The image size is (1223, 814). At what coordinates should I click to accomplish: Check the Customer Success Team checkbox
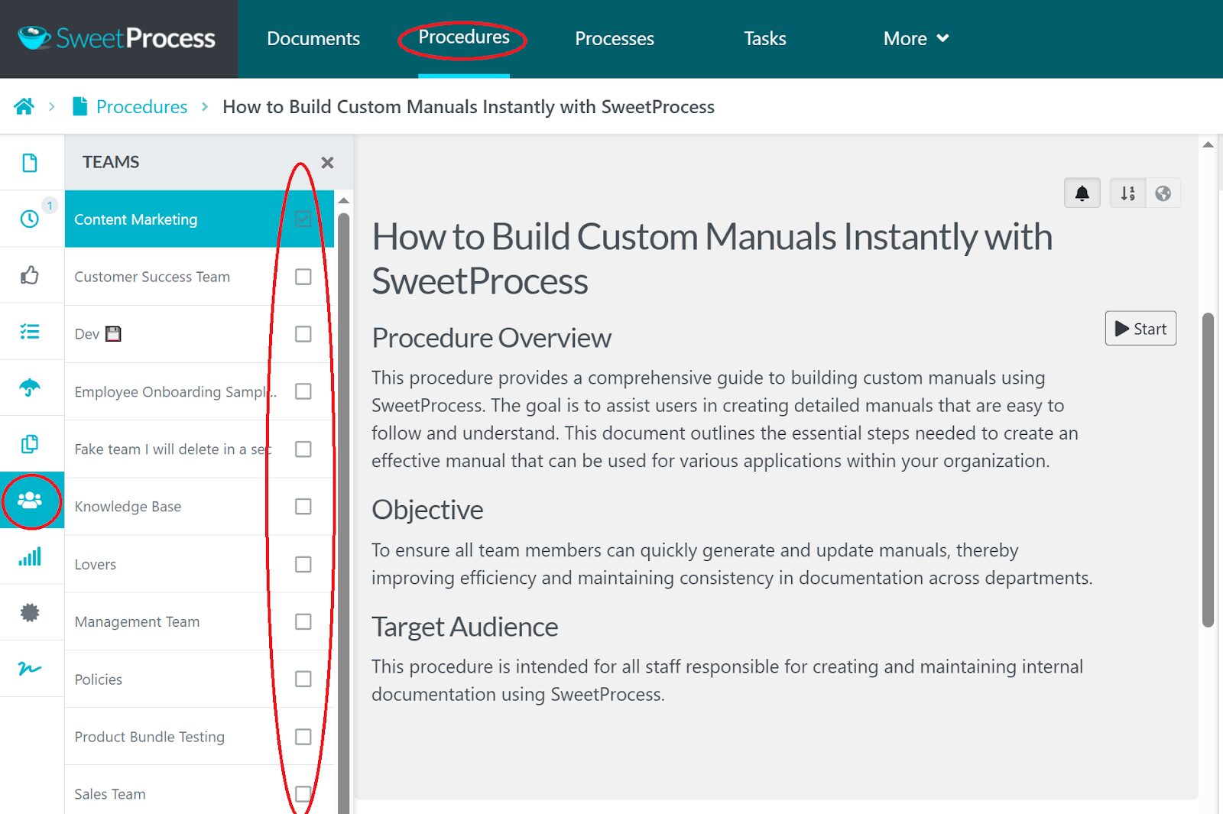(x=303, y=277)
